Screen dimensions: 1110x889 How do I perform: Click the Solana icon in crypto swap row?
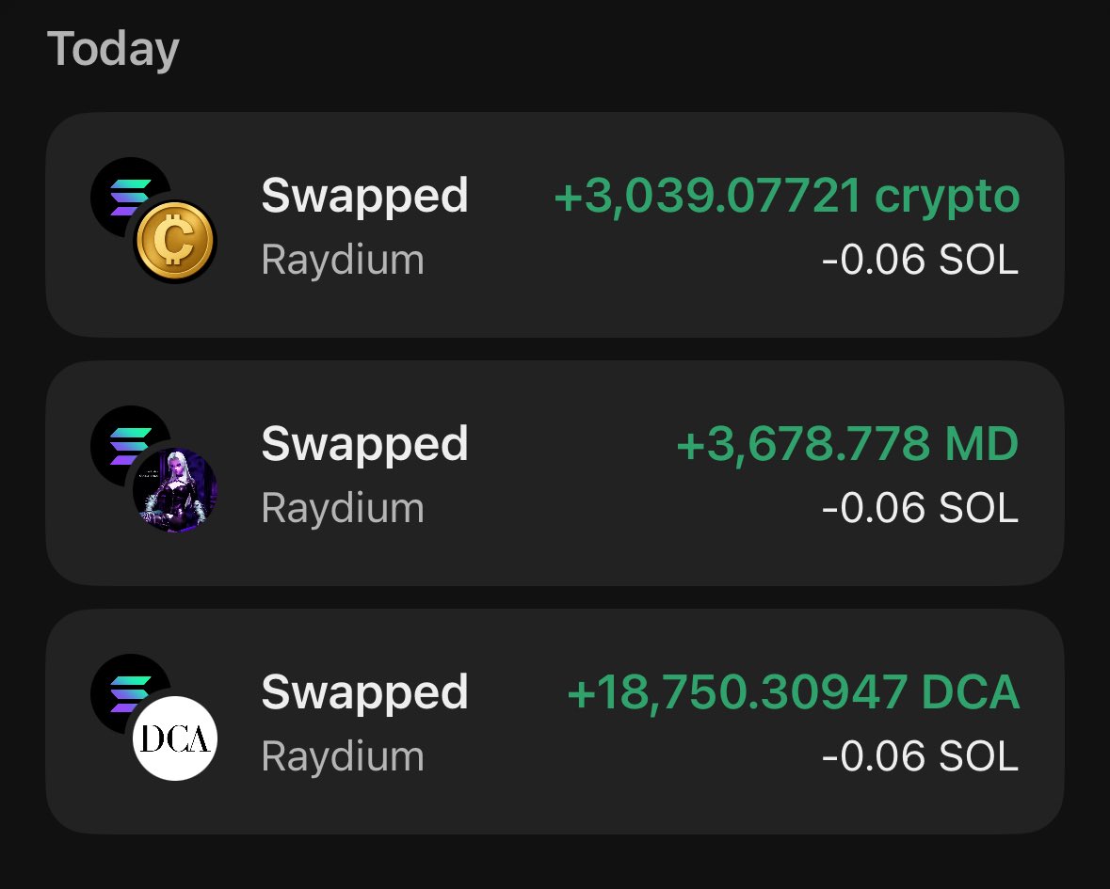[x=122, y=190]
